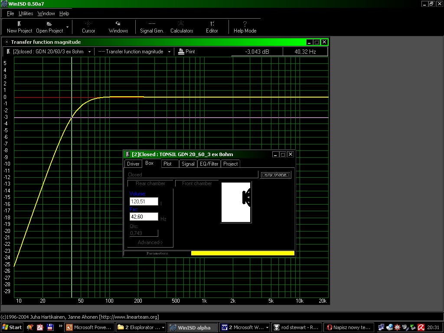Open the Windows toolbar item
This screenshot has width=444, height=333.
(x=118, y=27)
